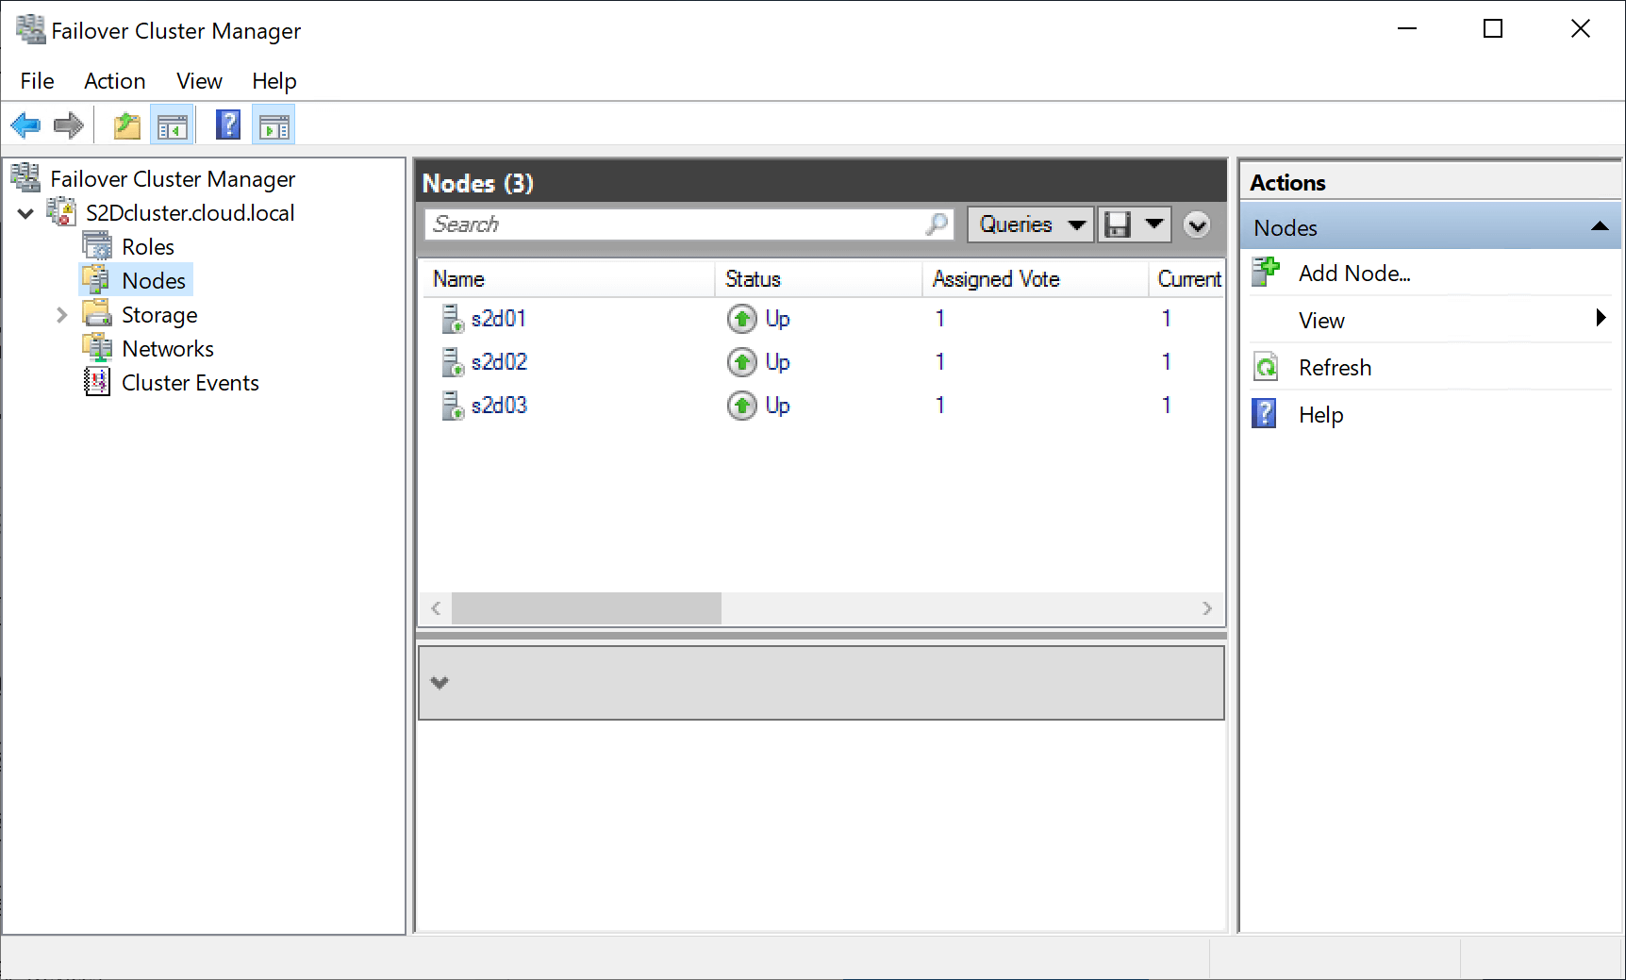The width and height of the screenshot is (1626, 980).
Task: Select Cluster Events in the tree
Action: pyautogui.click(x=191, y=383)
